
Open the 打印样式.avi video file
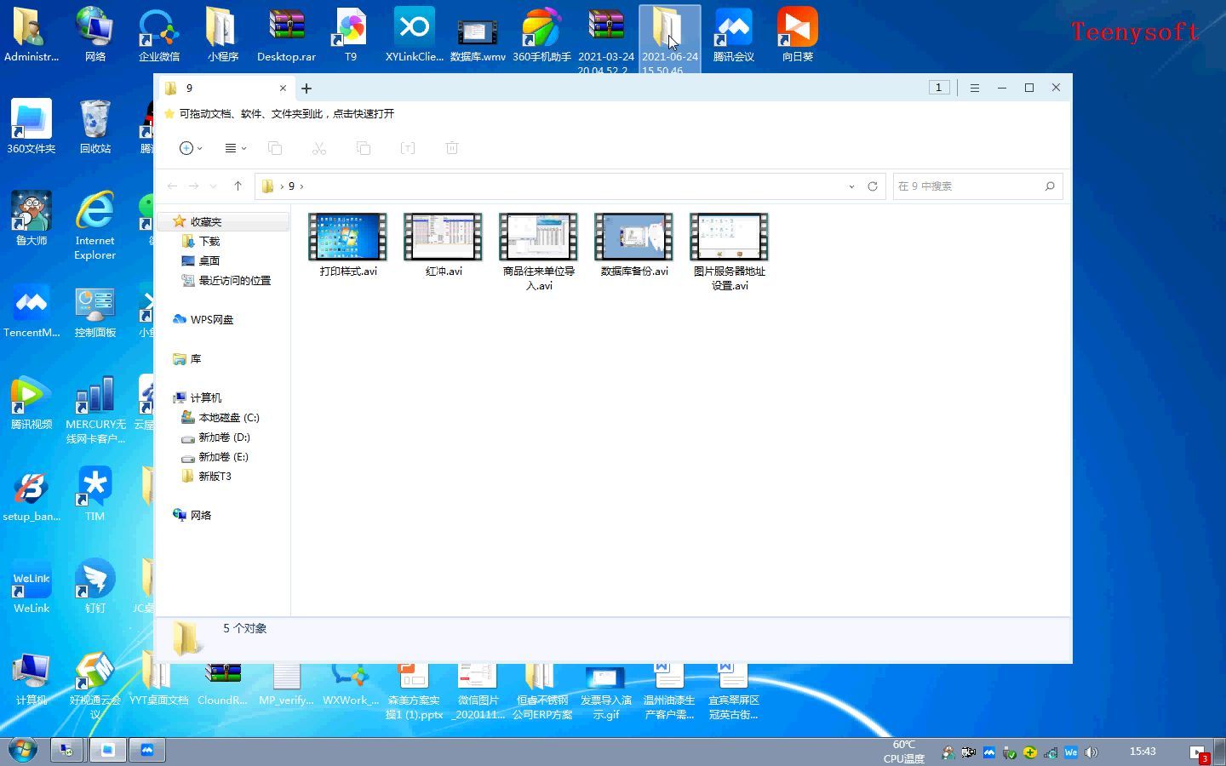tap(347, 244)
